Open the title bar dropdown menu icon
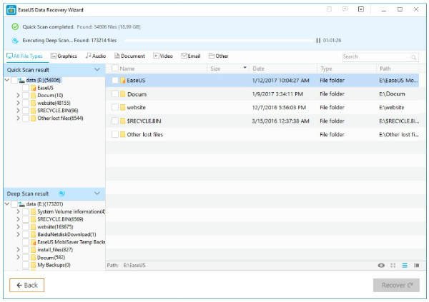Image resolution: width=429 pixels, height=302 pixels. click(x=361, y=9)
